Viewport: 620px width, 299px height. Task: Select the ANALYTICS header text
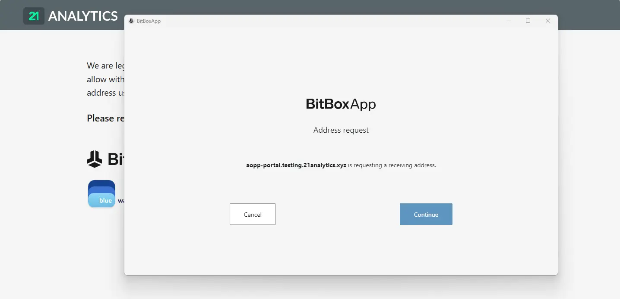pyautogui.click(x=84, y=16)
